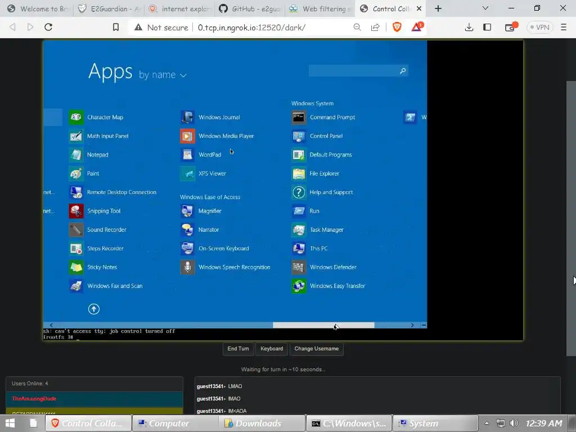
Task: Click the horizontal scrollbar thumb in Apps
Action: pos(323,325)
